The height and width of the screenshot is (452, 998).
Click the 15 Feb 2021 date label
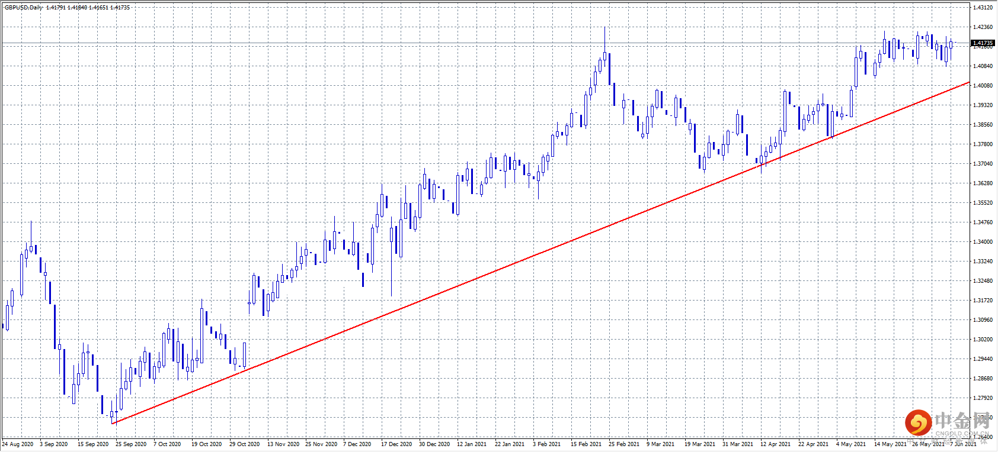[586, 444]
